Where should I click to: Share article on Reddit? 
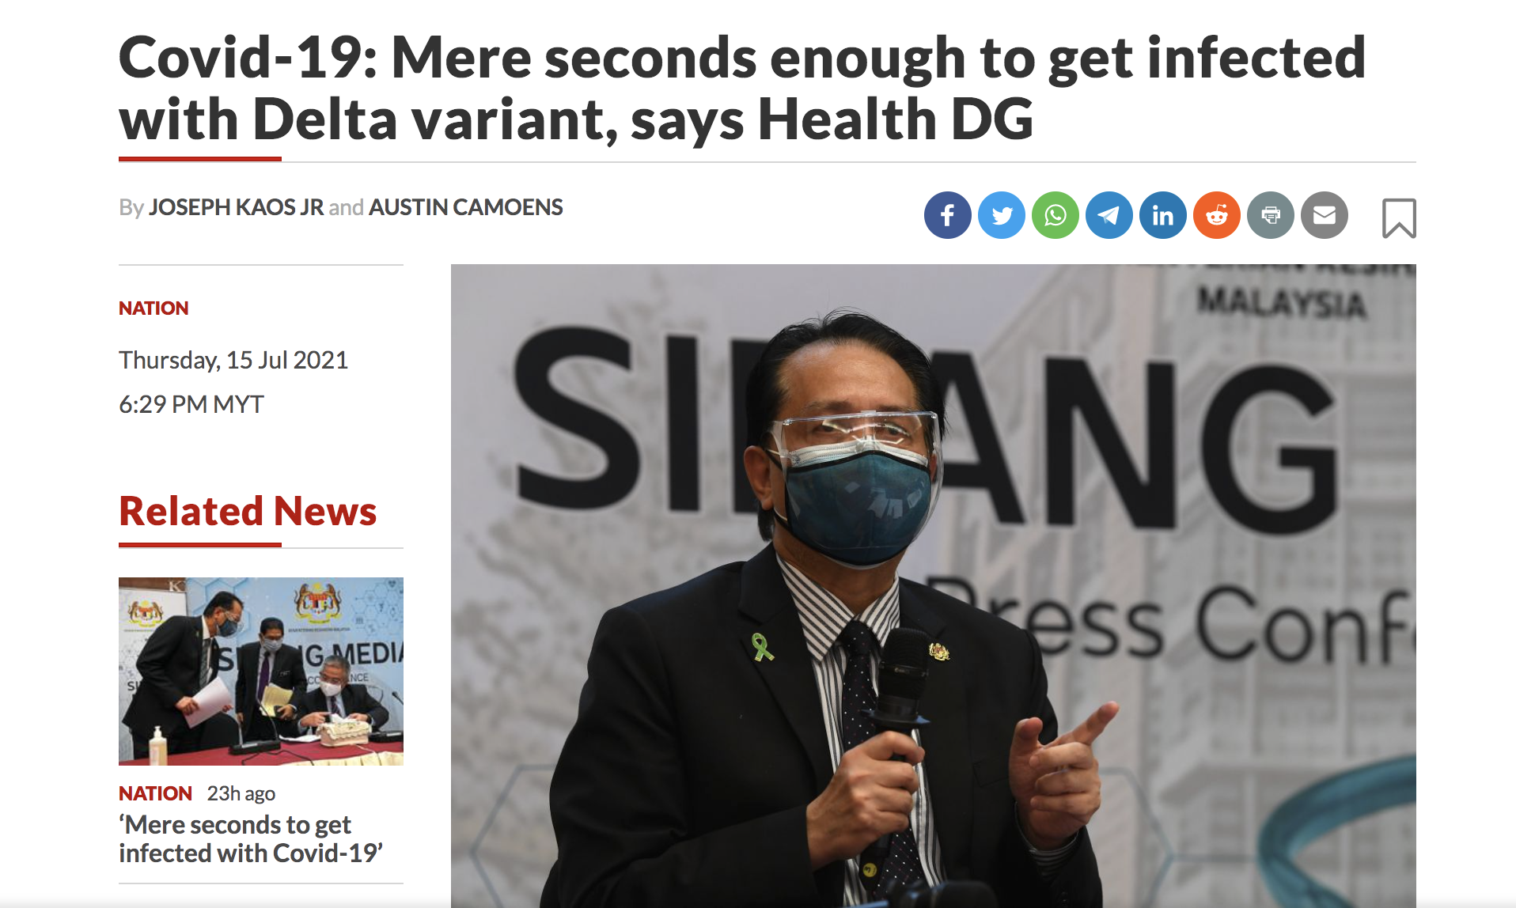click(x=1216, y=215)
